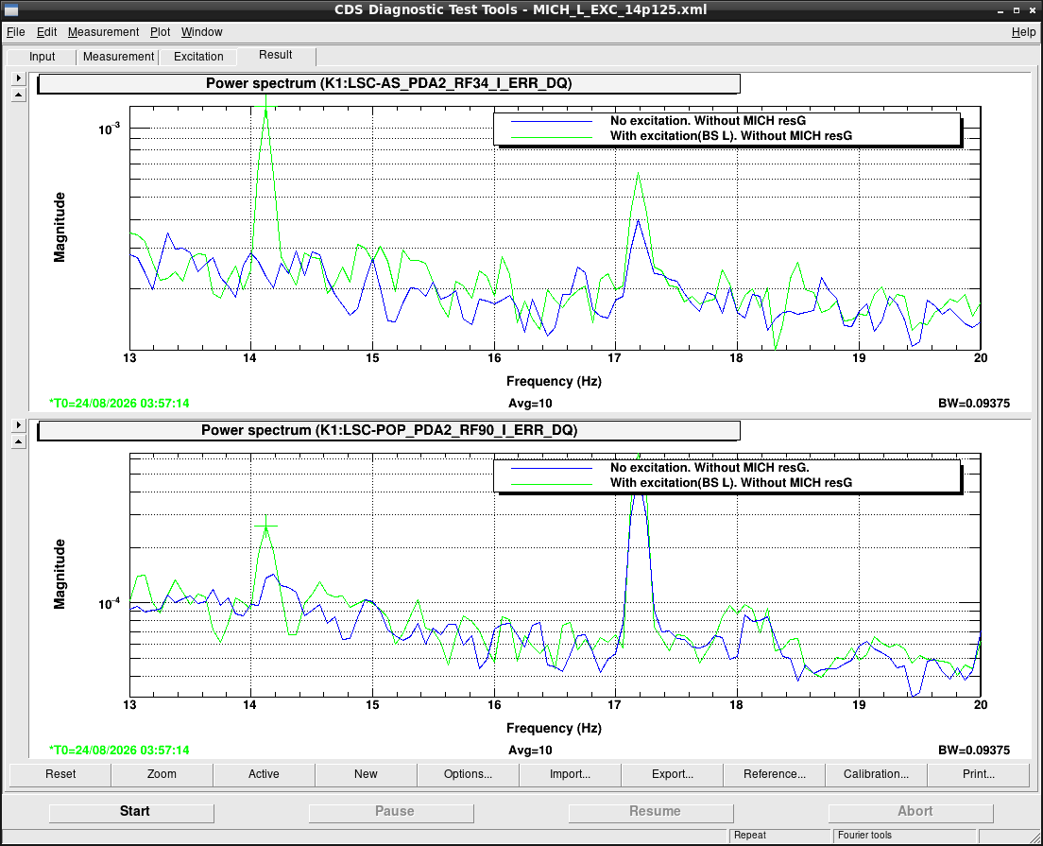Click the up-arrow icon beside the POP_PDA2 plot
The width and height of the screenshot is (1043, 846).
[19, 442]
